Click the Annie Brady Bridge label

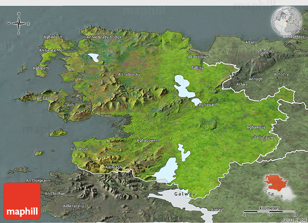tap(104, 37)
